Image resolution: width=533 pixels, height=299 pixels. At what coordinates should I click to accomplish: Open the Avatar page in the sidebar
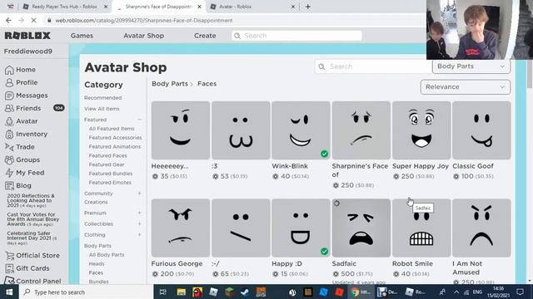click(21, 121)
